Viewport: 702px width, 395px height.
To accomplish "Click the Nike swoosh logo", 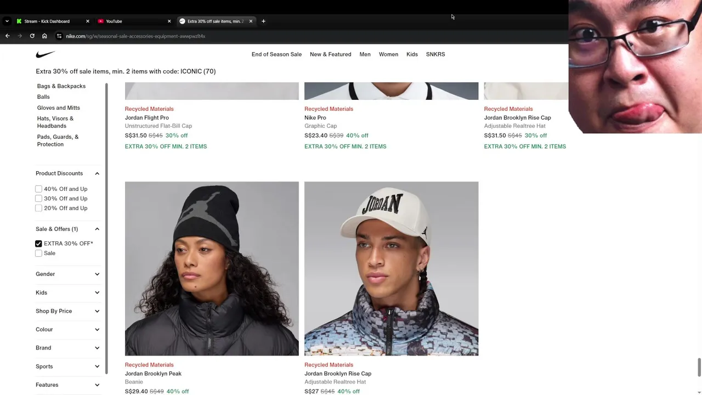I will point(46,54).
